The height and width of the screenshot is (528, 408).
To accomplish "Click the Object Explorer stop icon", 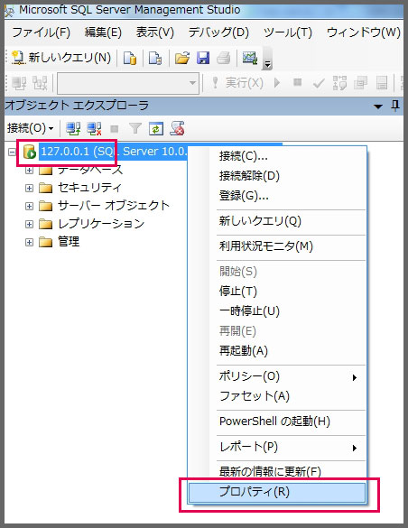I will coord(115,129).
